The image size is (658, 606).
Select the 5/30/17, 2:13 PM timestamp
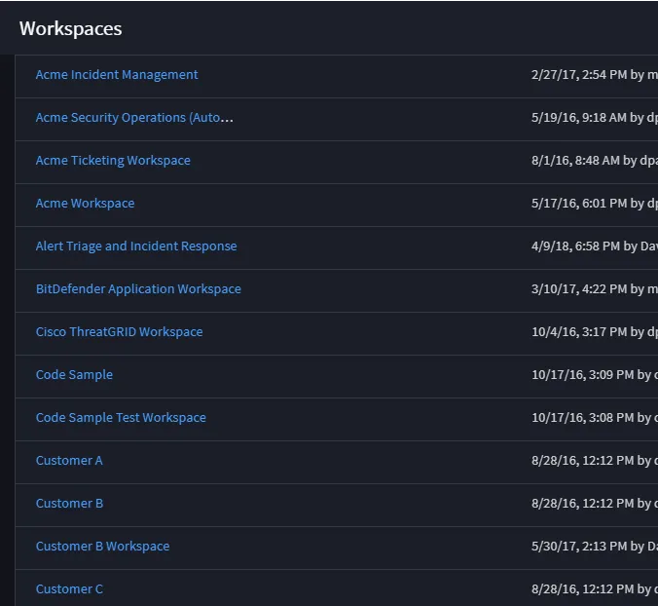point(579,546)
